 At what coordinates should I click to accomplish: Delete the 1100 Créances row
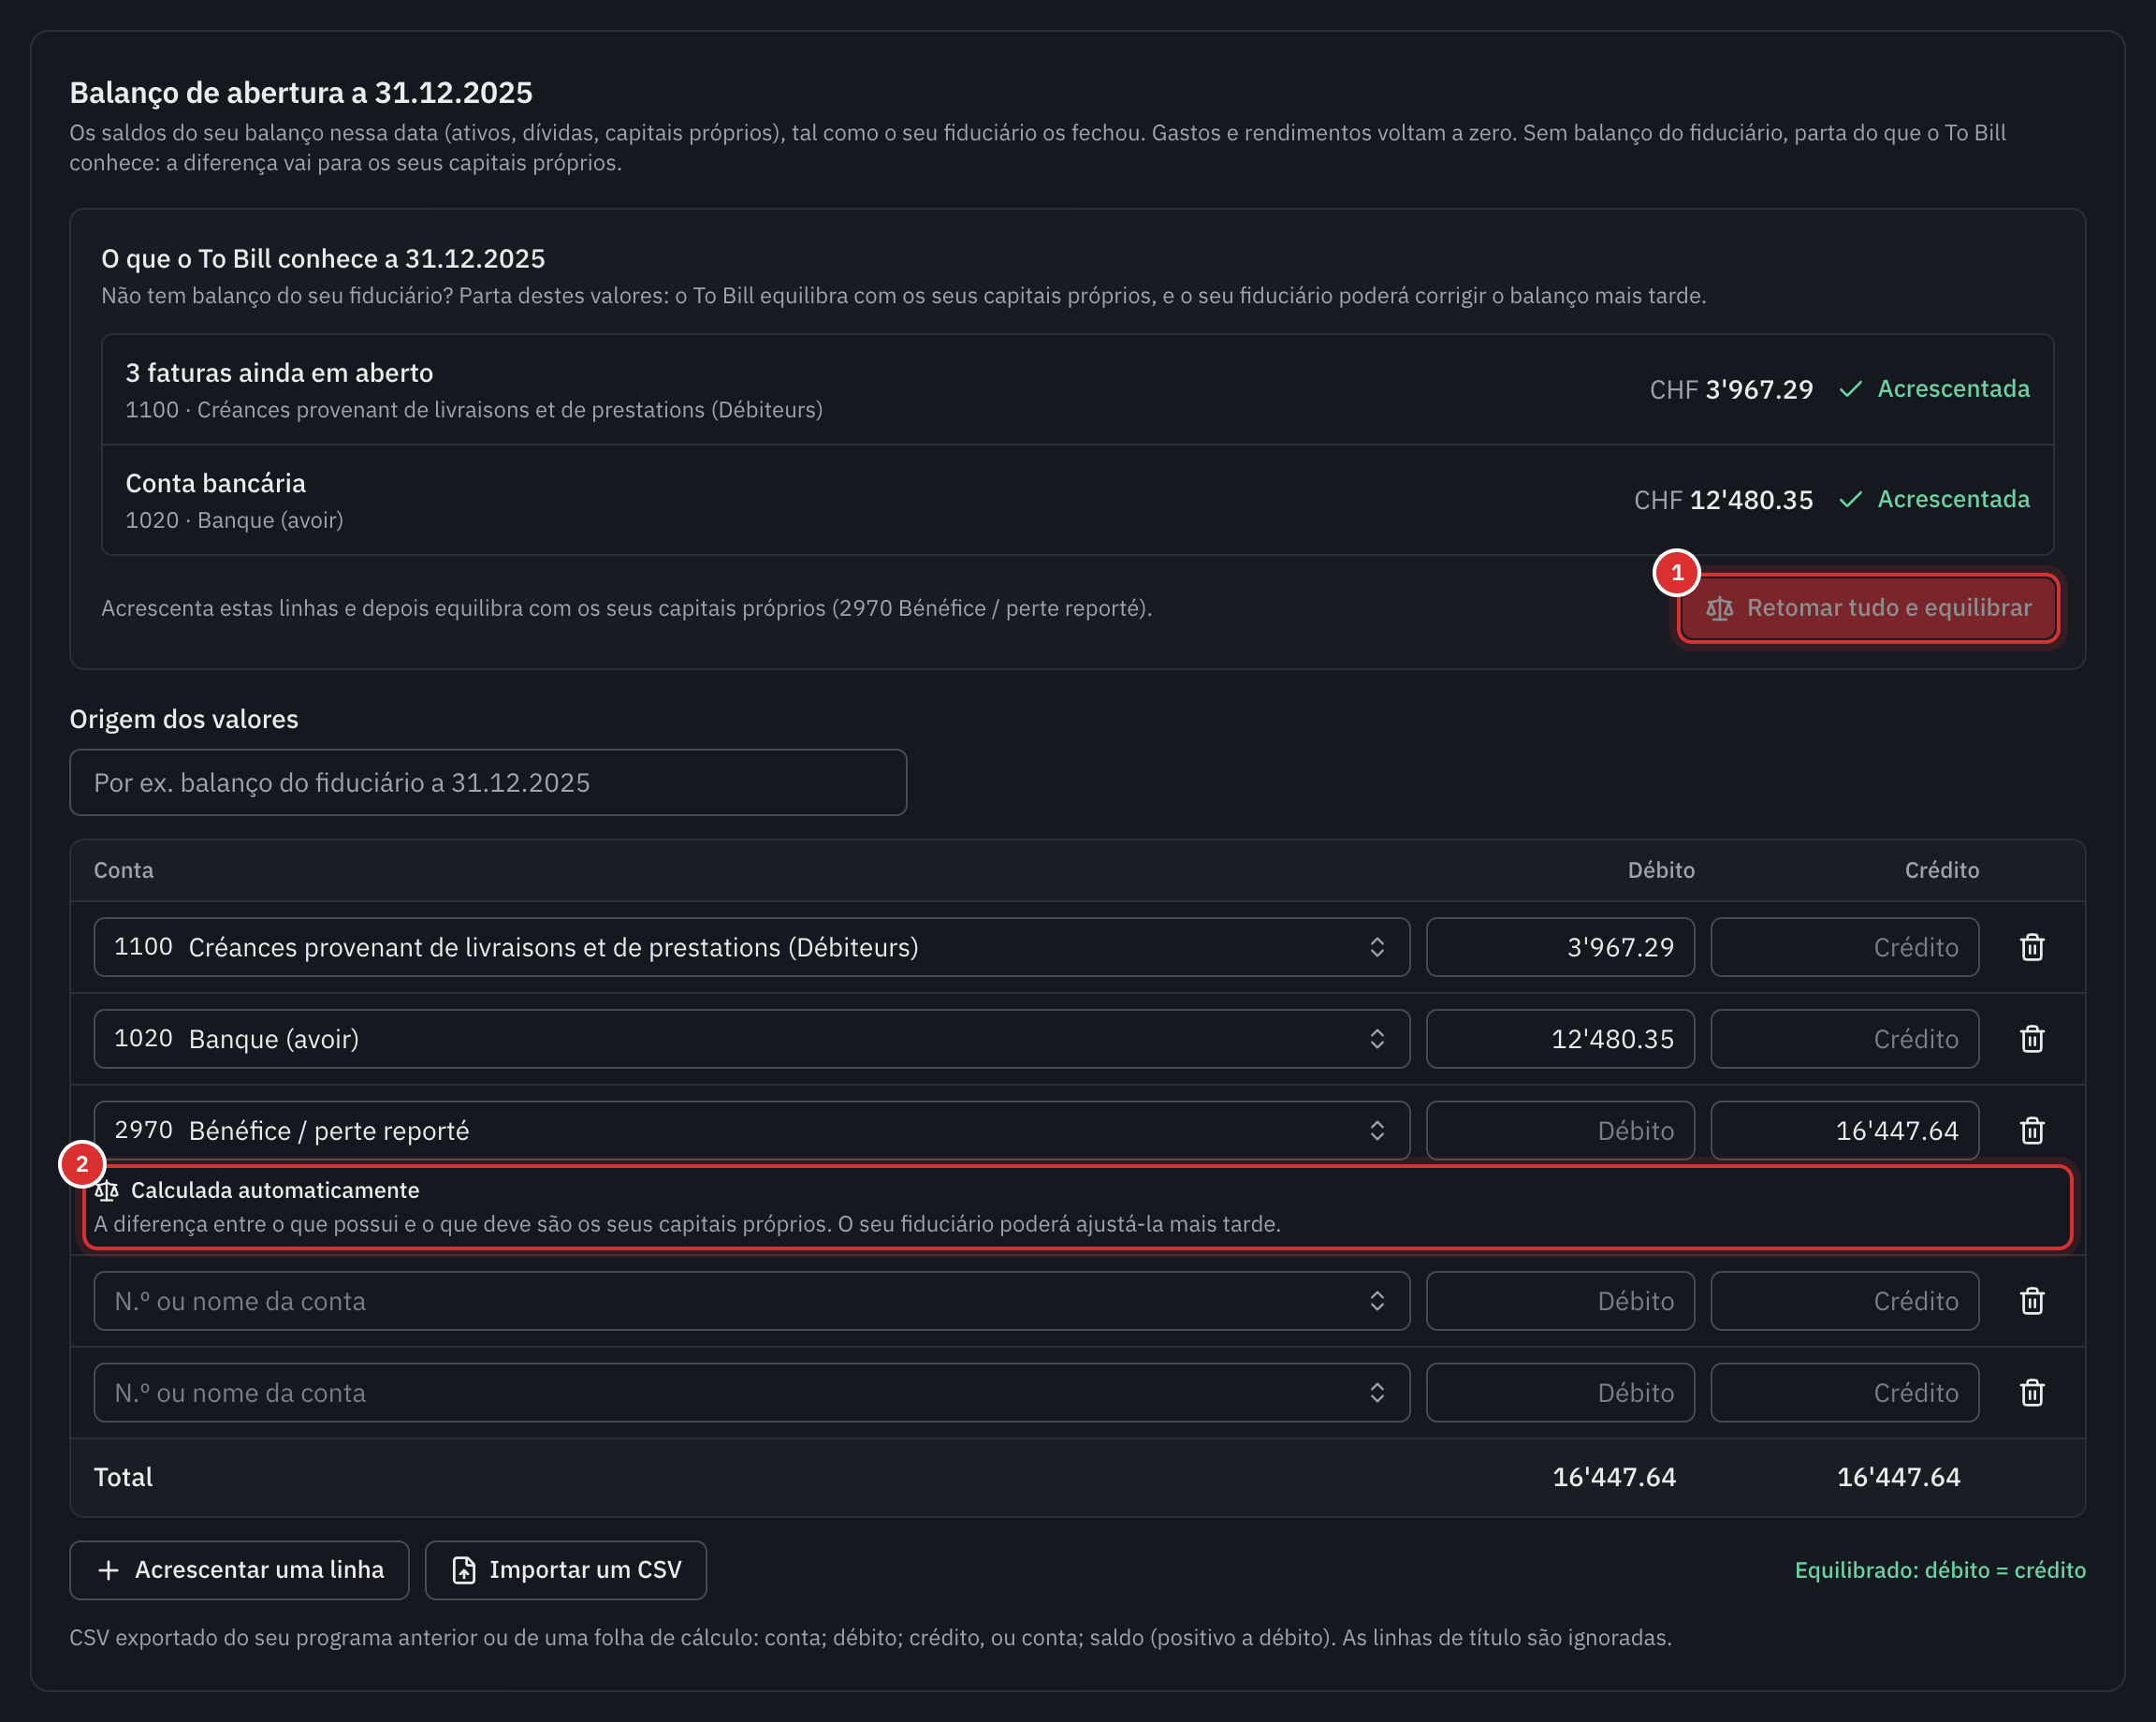(2031, 947)
